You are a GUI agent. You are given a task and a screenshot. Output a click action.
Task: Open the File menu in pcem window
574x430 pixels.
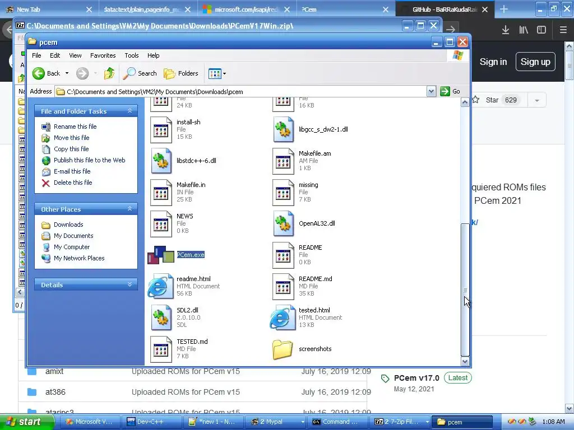(x=36, y=55)
